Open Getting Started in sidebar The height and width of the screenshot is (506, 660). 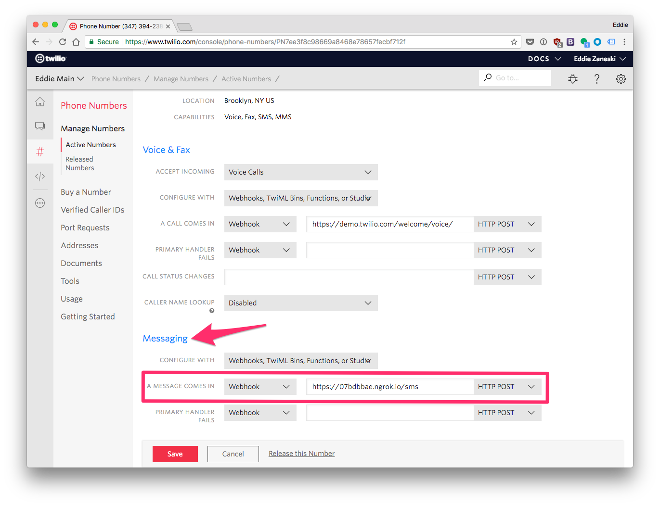tap(88, 316)
